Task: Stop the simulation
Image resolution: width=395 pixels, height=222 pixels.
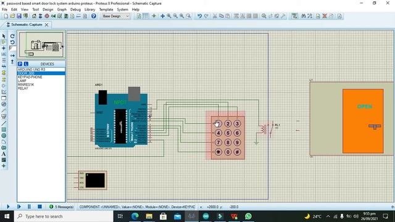Action: 39,207
